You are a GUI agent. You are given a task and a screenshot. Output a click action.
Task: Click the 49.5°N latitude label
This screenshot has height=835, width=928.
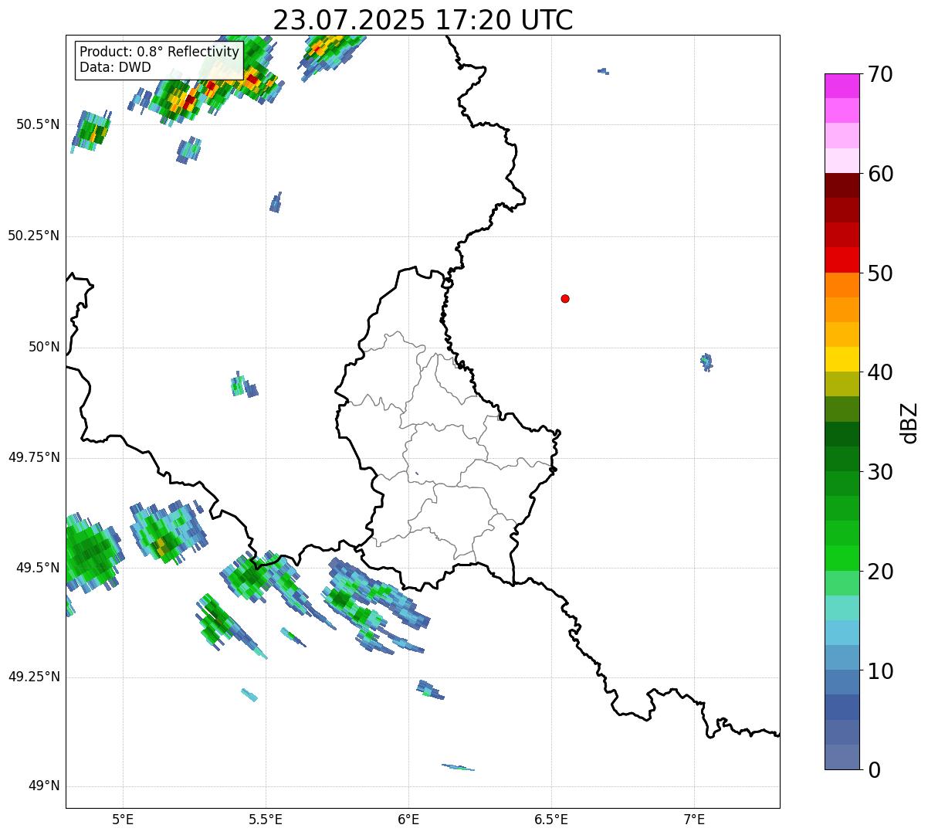point(38,568)
